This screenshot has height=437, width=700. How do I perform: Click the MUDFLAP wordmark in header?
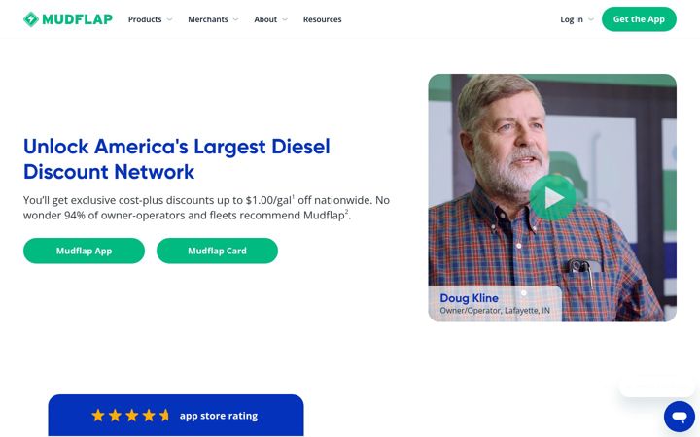click(x=77, y=19)
